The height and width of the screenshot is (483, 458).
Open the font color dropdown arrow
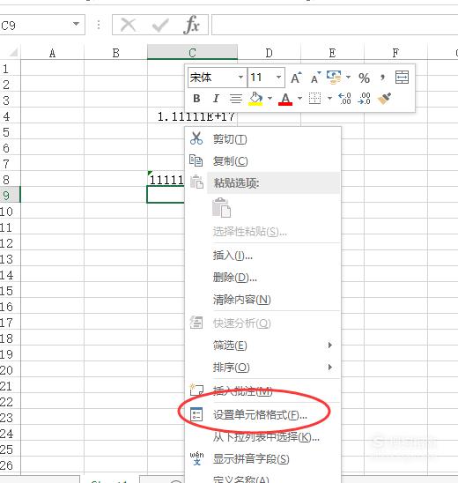click(x=299, y=99)
